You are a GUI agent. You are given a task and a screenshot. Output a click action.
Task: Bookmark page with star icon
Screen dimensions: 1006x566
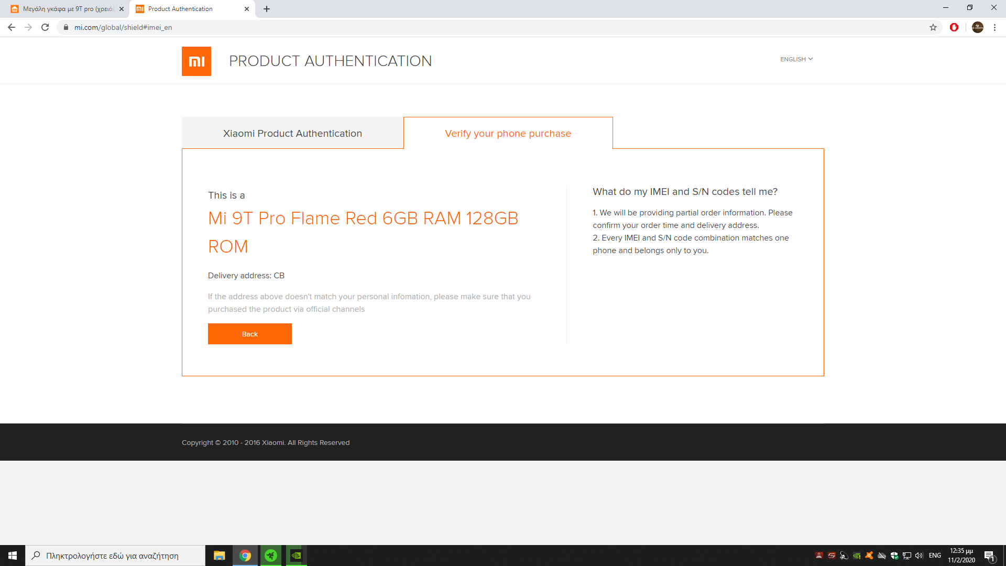click(933, 27)
